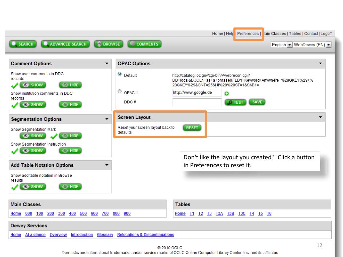
Task: Open the Overview link
Action: (58, 235)
